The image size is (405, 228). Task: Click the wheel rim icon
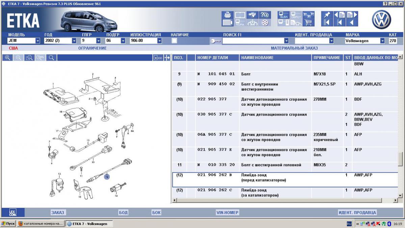[265, 23]
